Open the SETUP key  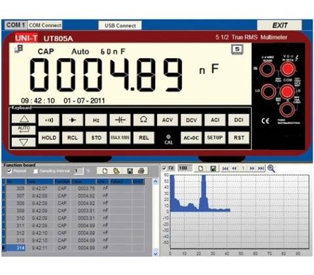(x=215, y=137)
